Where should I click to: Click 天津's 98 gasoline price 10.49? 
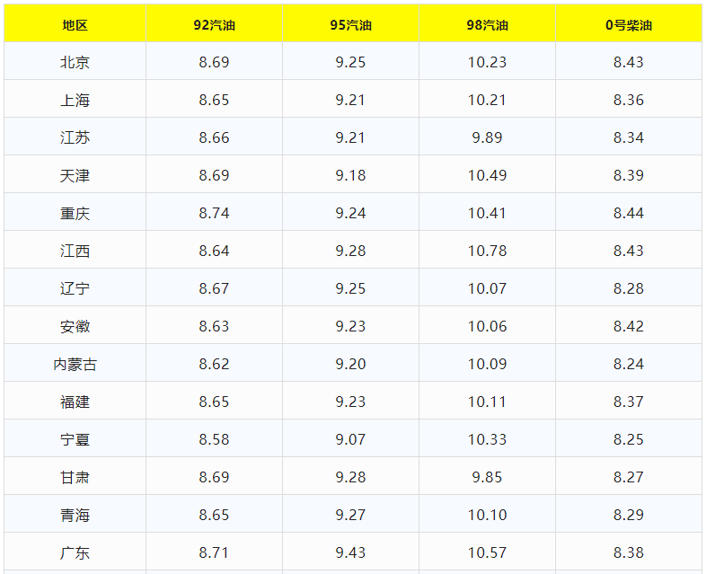487,176
